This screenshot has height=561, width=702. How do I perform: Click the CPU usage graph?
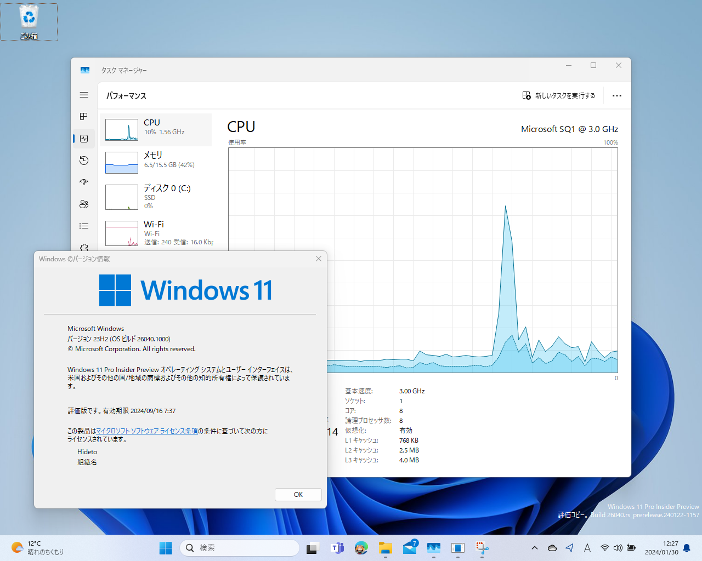click(x=423, y=260)
